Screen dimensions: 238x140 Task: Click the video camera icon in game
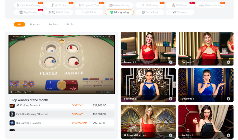tap(97, 37)
